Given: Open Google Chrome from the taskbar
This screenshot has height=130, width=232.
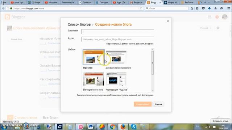Looking at the screenshot, I should [112, 127].
